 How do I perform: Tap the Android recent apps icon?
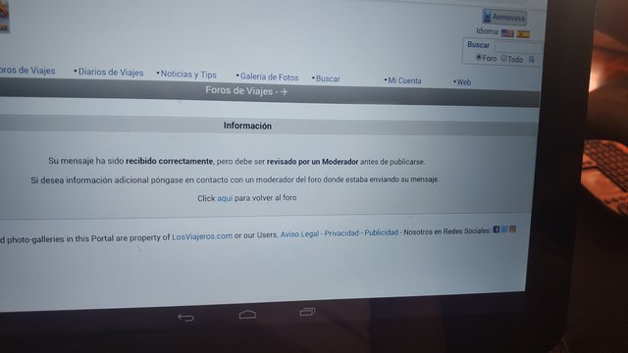pyautogui.click(x=307, y=312)
